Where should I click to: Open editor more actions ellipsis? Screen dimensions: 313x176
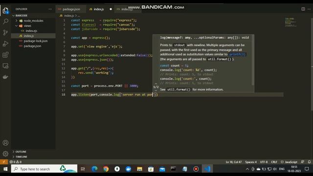click(309, 9)
